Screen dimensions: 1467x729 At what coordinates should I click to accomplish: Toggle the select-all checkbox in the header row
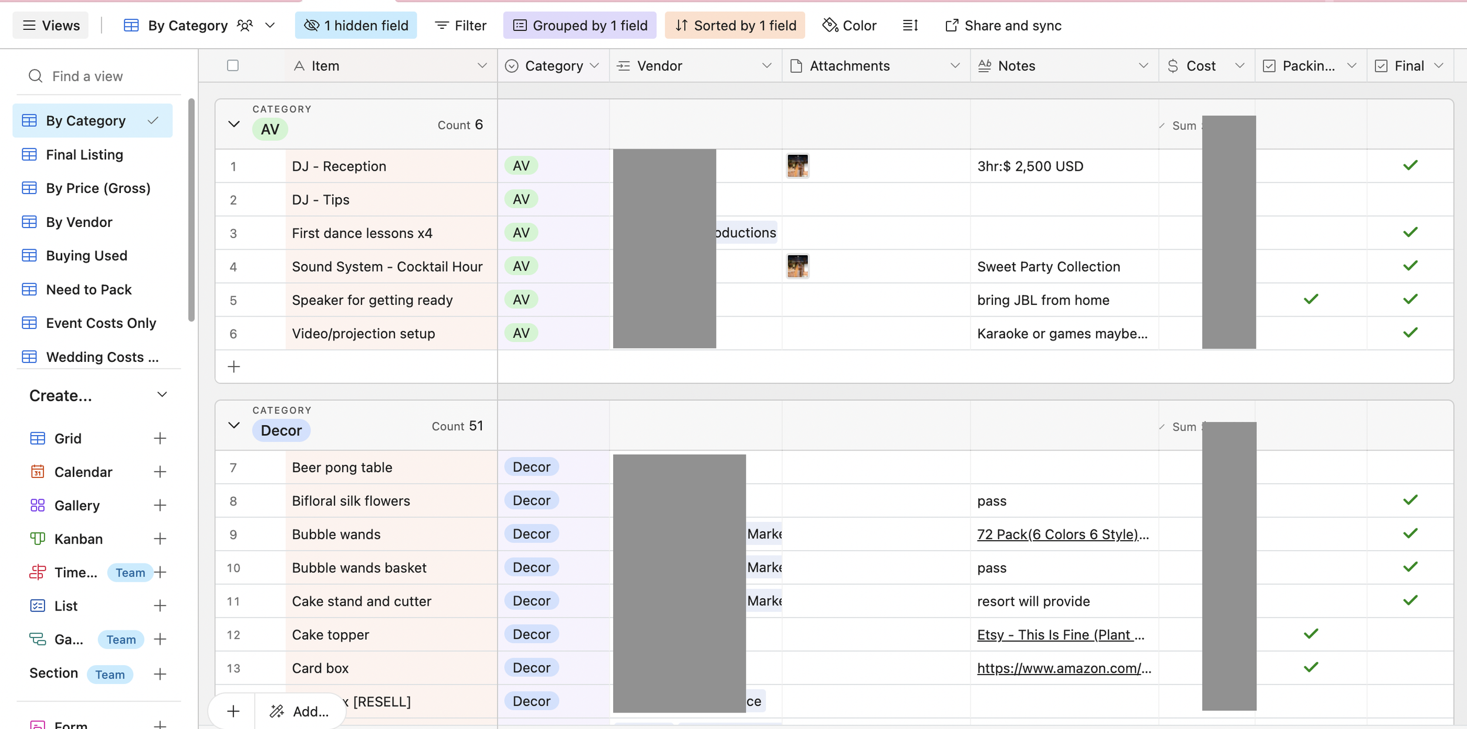tap(233, 66)
